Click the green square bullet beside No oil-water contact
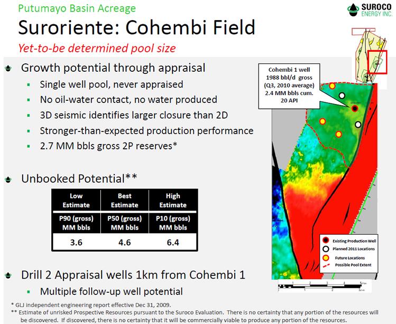Image resolution: width=396 pixels, height=324 pixels. 29,100
